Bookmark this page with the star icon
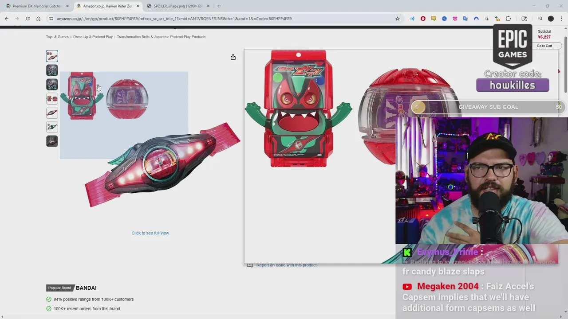 click(x=397, y=19)
